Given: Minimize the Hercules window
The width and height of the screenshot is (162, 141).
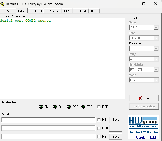Looking at the screenshot, I should [132, 4].
